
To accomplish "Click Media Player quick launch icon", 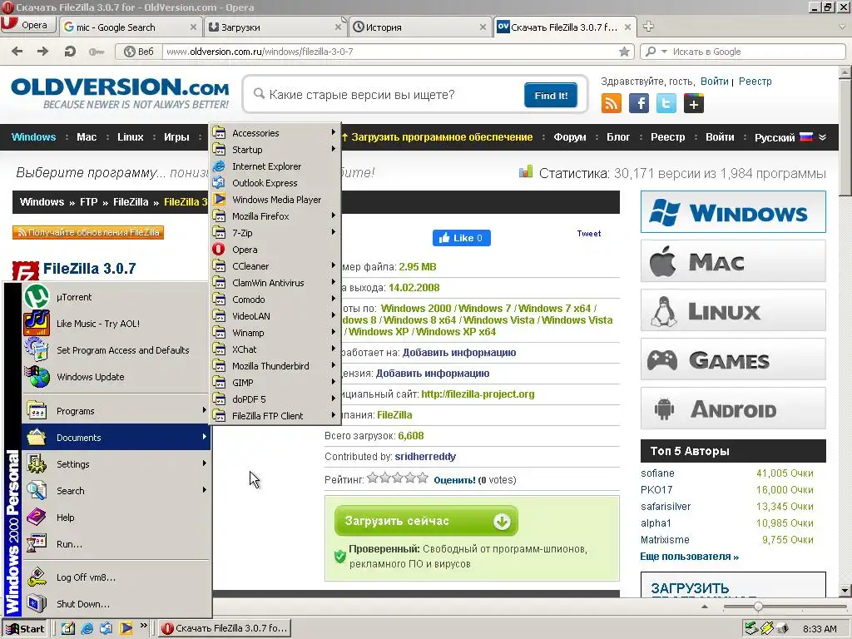I will click(126, 628).
